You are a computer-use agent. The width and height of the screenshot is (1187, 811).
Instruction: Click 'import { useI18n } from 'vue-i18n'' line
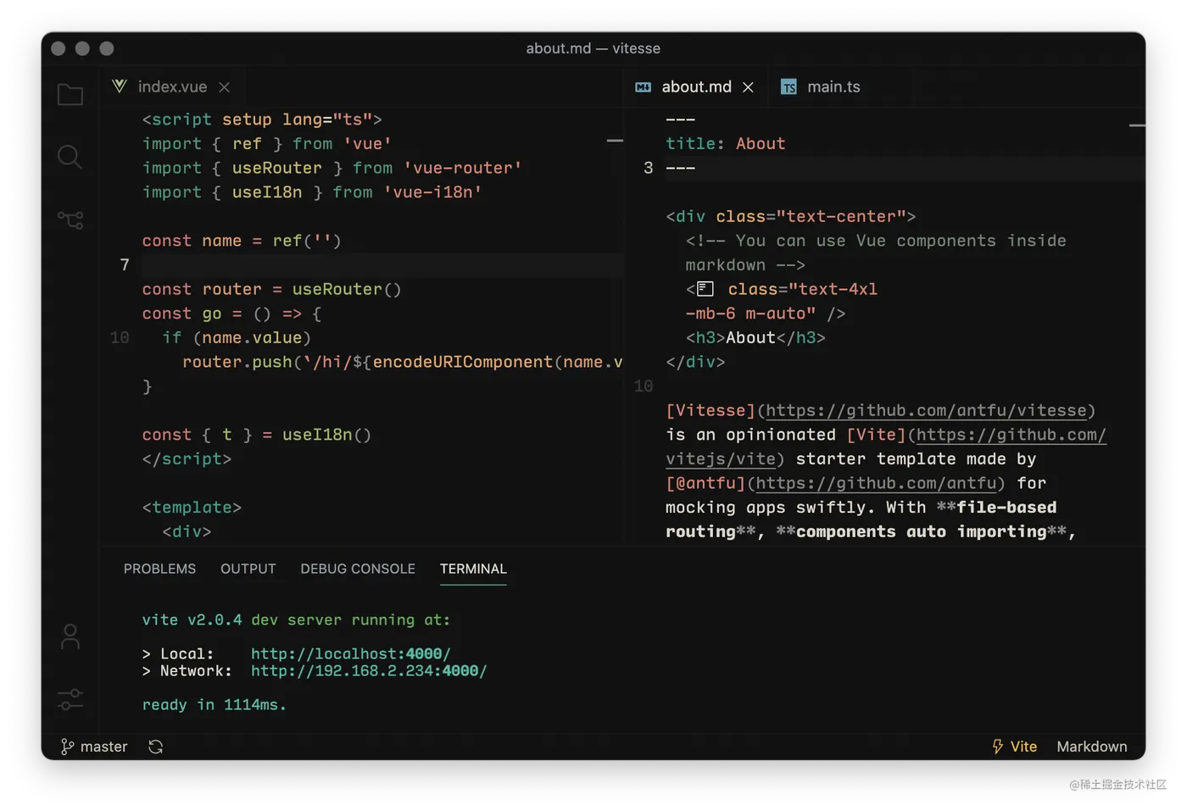(312, 192)
